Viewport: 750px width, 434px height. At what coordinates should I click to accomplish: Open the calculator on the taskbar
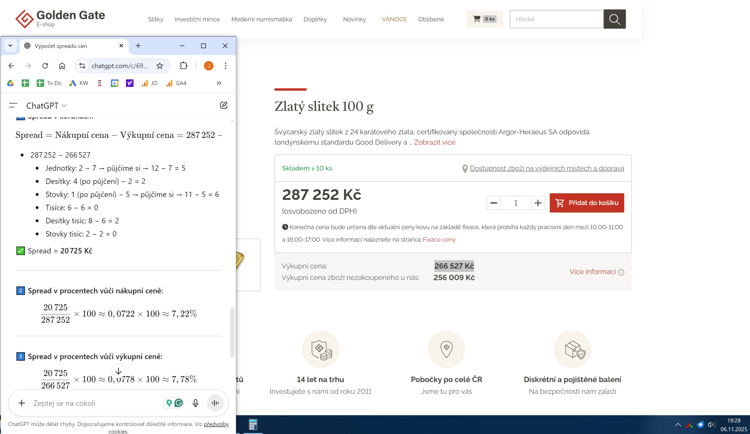click(253, 424)
